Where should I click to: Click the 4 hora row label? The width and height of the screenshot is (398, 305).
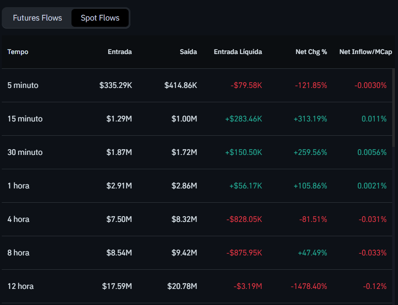18,219
